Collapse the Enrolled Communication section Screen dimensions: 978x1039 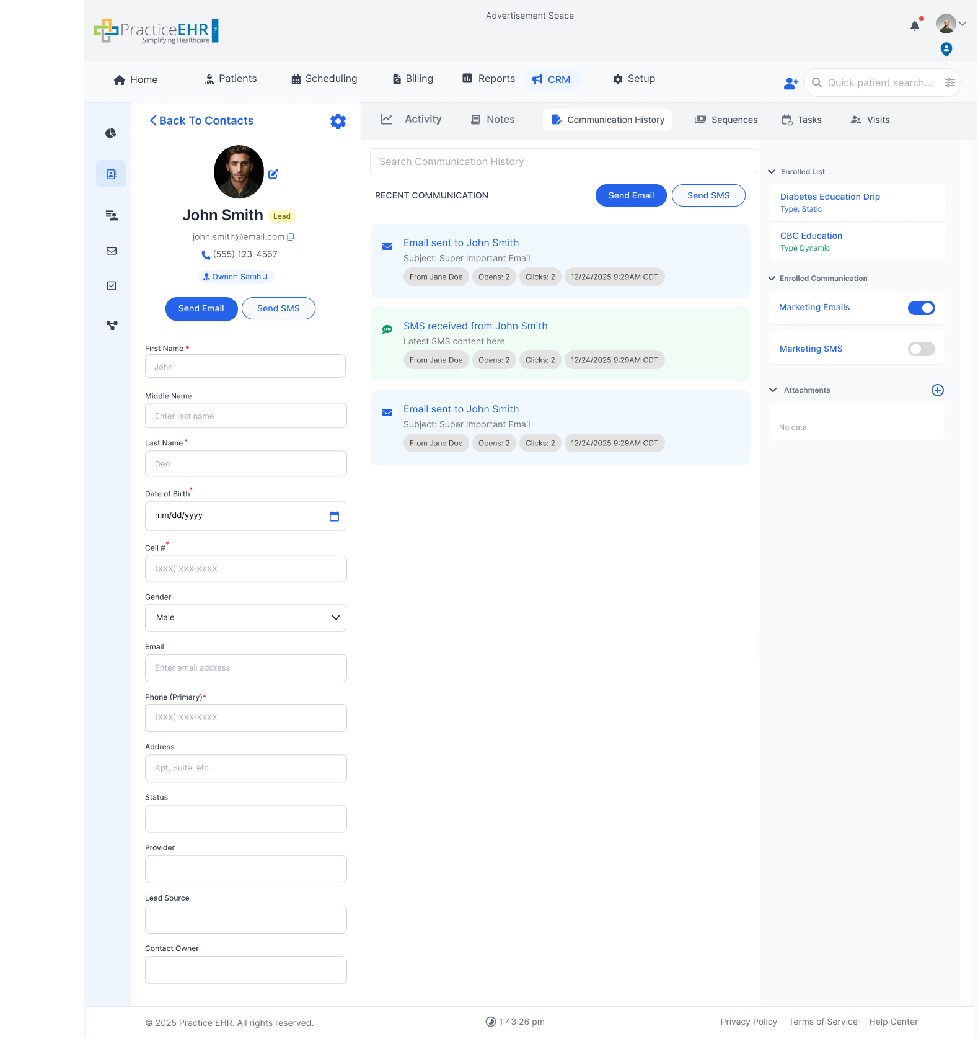point(772,279)
